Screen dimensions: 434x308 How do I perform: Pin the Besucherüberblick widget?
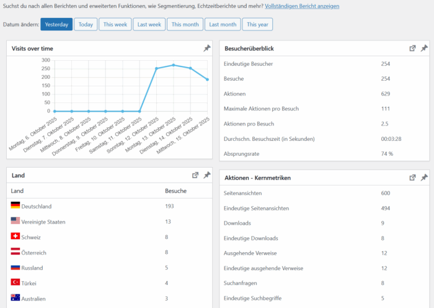pos(424,48)
